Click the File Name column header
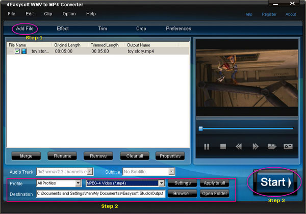306x214 pixels. coord(29,45)
